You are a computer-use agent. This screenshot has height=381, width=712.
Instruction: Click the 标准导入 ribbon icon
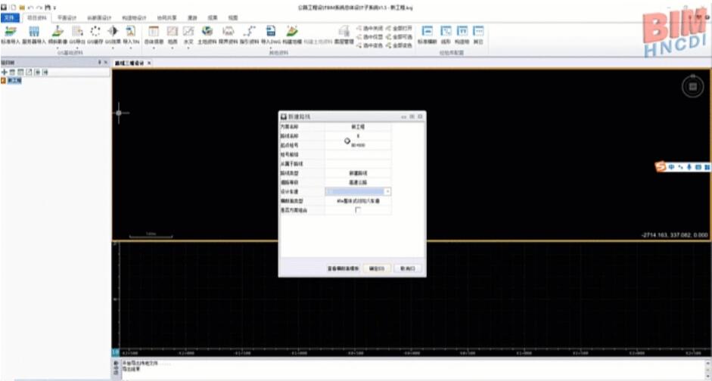(x=11, y=33)
